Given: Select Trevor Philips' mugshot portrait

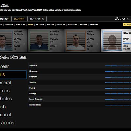Looking at the screenshot, I should pos(76,41).
